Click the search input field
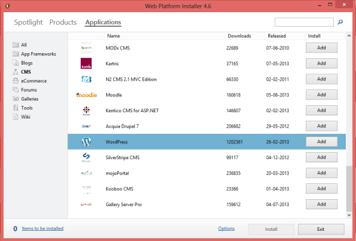The height and width of the screenshot is (241, 356). click(304, 22)
